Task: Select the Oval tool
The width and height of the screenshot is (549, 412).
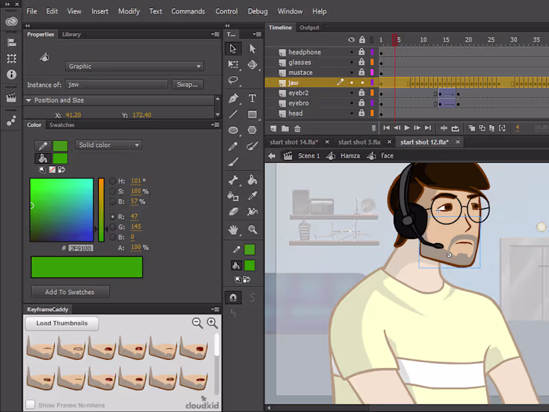Action: click(x=233, y=130)
